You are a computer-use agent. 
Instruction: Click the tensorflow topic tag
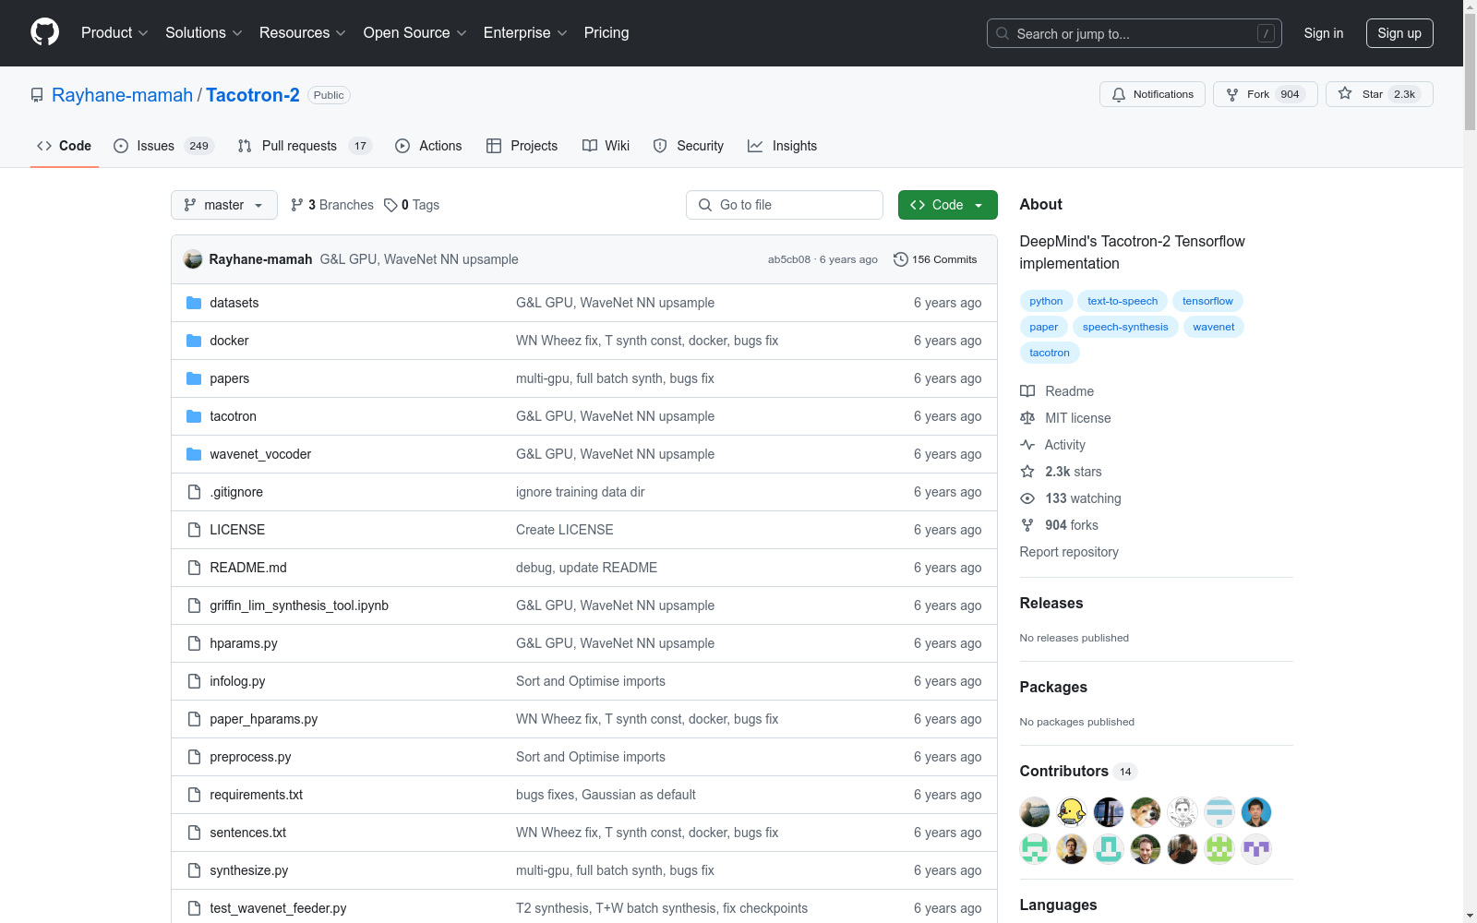pyautogui.click(x=1207, y=301)
